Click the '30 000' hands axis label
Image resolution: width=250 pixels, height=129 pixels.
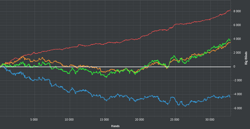210,119
